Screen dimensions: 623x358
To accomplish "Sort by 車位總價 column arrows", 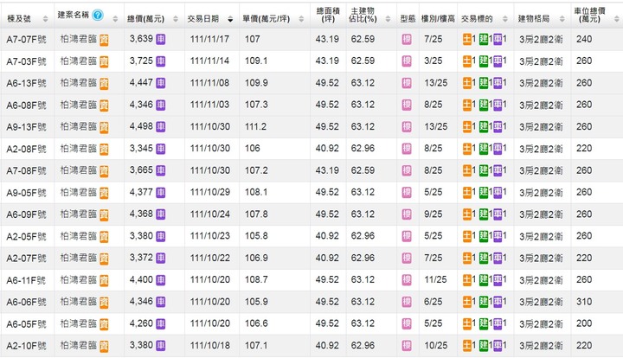I will coord(617,19).
